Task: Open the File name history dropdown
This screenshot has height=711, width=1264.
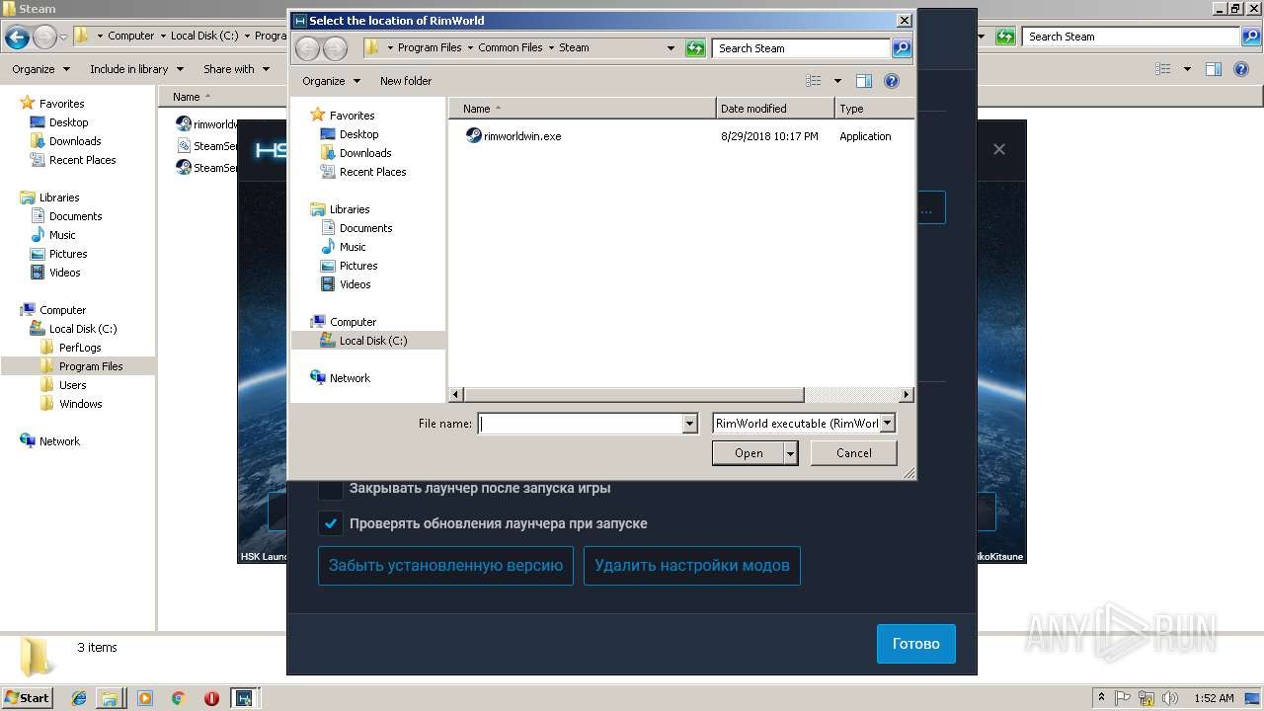Action: 690,423
